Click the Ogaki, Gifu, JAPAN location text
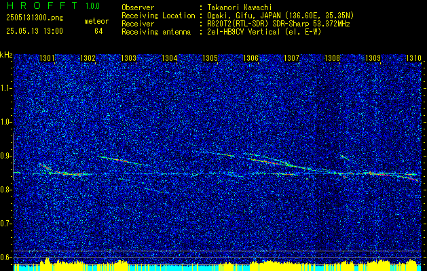427x271 pixels. point(280,16)
